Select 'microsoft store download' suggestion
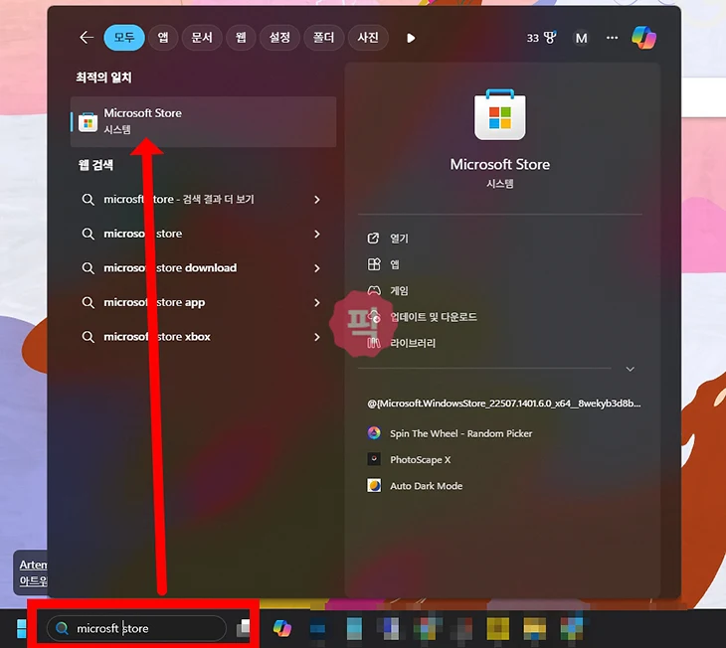The image size is (726, 648). tap(203, 268)
